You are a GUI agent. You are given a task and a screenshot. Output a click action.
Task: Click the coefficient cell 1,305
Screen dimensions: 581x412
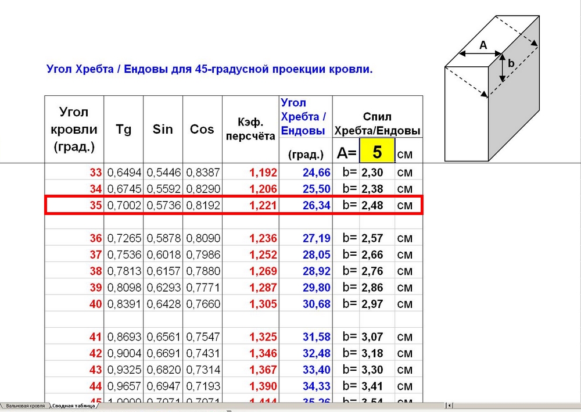click(263, 304)
